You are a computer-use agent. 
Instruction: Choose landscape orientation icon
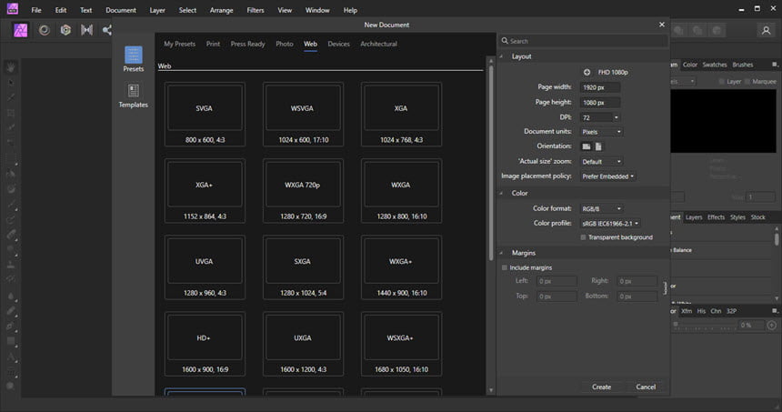586,146
